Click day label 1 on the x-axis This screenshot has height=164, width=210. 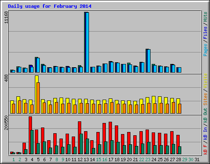14,159
